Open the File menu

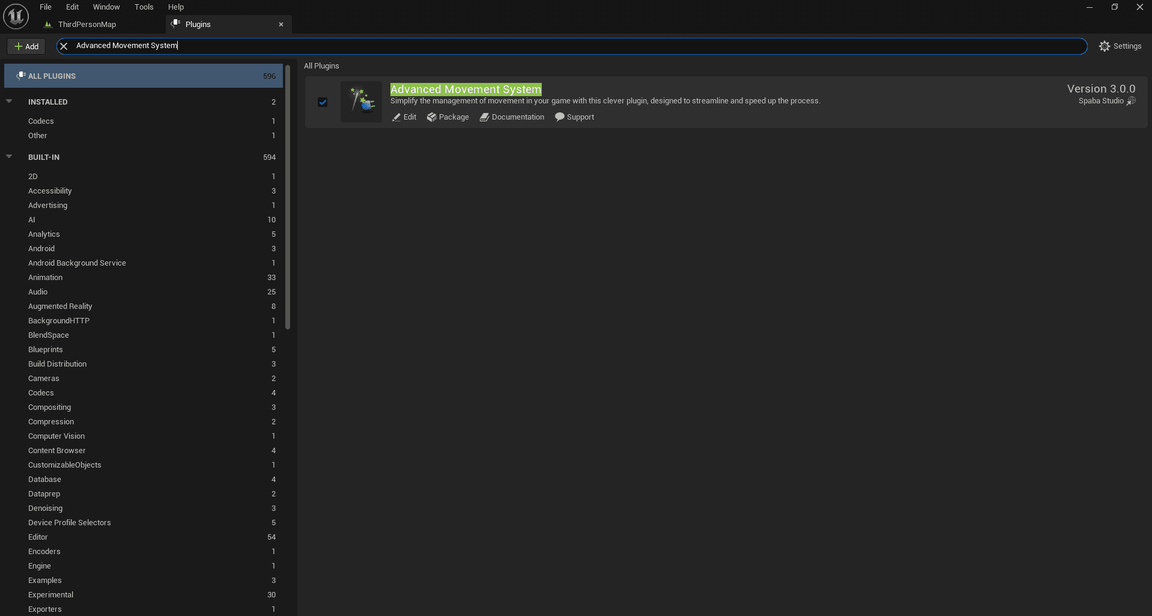click(46, 7)
